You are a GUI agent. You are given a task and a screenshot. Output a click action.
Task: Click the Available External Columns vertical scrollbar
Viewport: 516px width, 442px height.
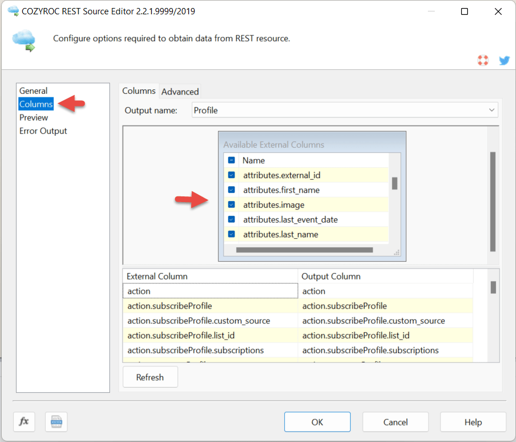click(x=395, y=183)
